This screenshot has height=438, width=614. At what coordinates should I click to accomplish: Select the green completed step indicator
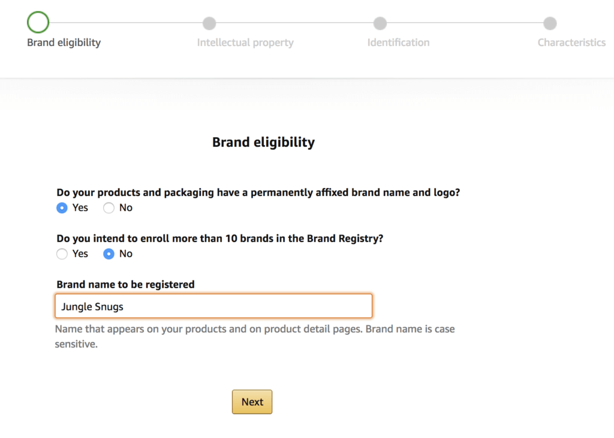(38, 22)
